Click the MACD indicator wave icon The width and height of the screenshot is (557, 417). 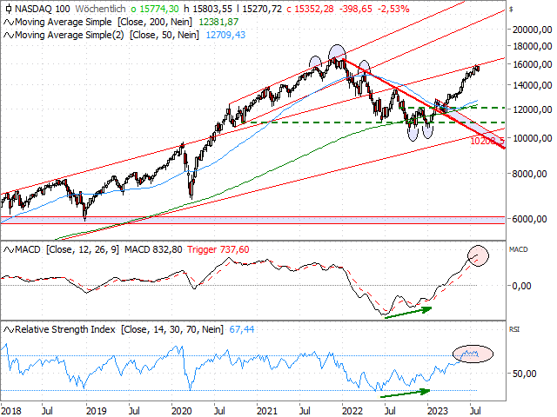point(9,249)
